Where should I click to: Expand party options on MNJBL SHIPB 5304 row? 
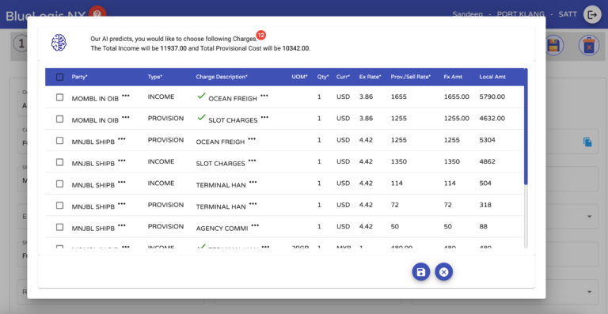point(122,138)
